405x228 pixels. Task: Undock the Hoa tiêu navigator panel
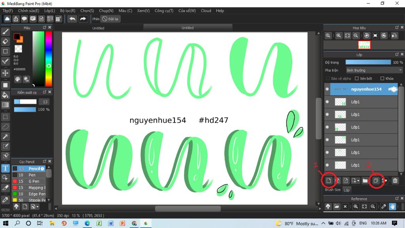tap(397, 27)
